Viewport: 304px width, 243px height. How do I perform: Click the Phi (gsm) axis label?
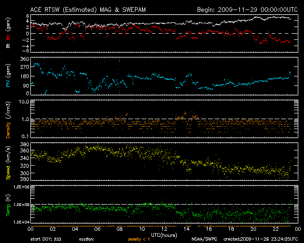pyautogui.click(x=8, y=76)
